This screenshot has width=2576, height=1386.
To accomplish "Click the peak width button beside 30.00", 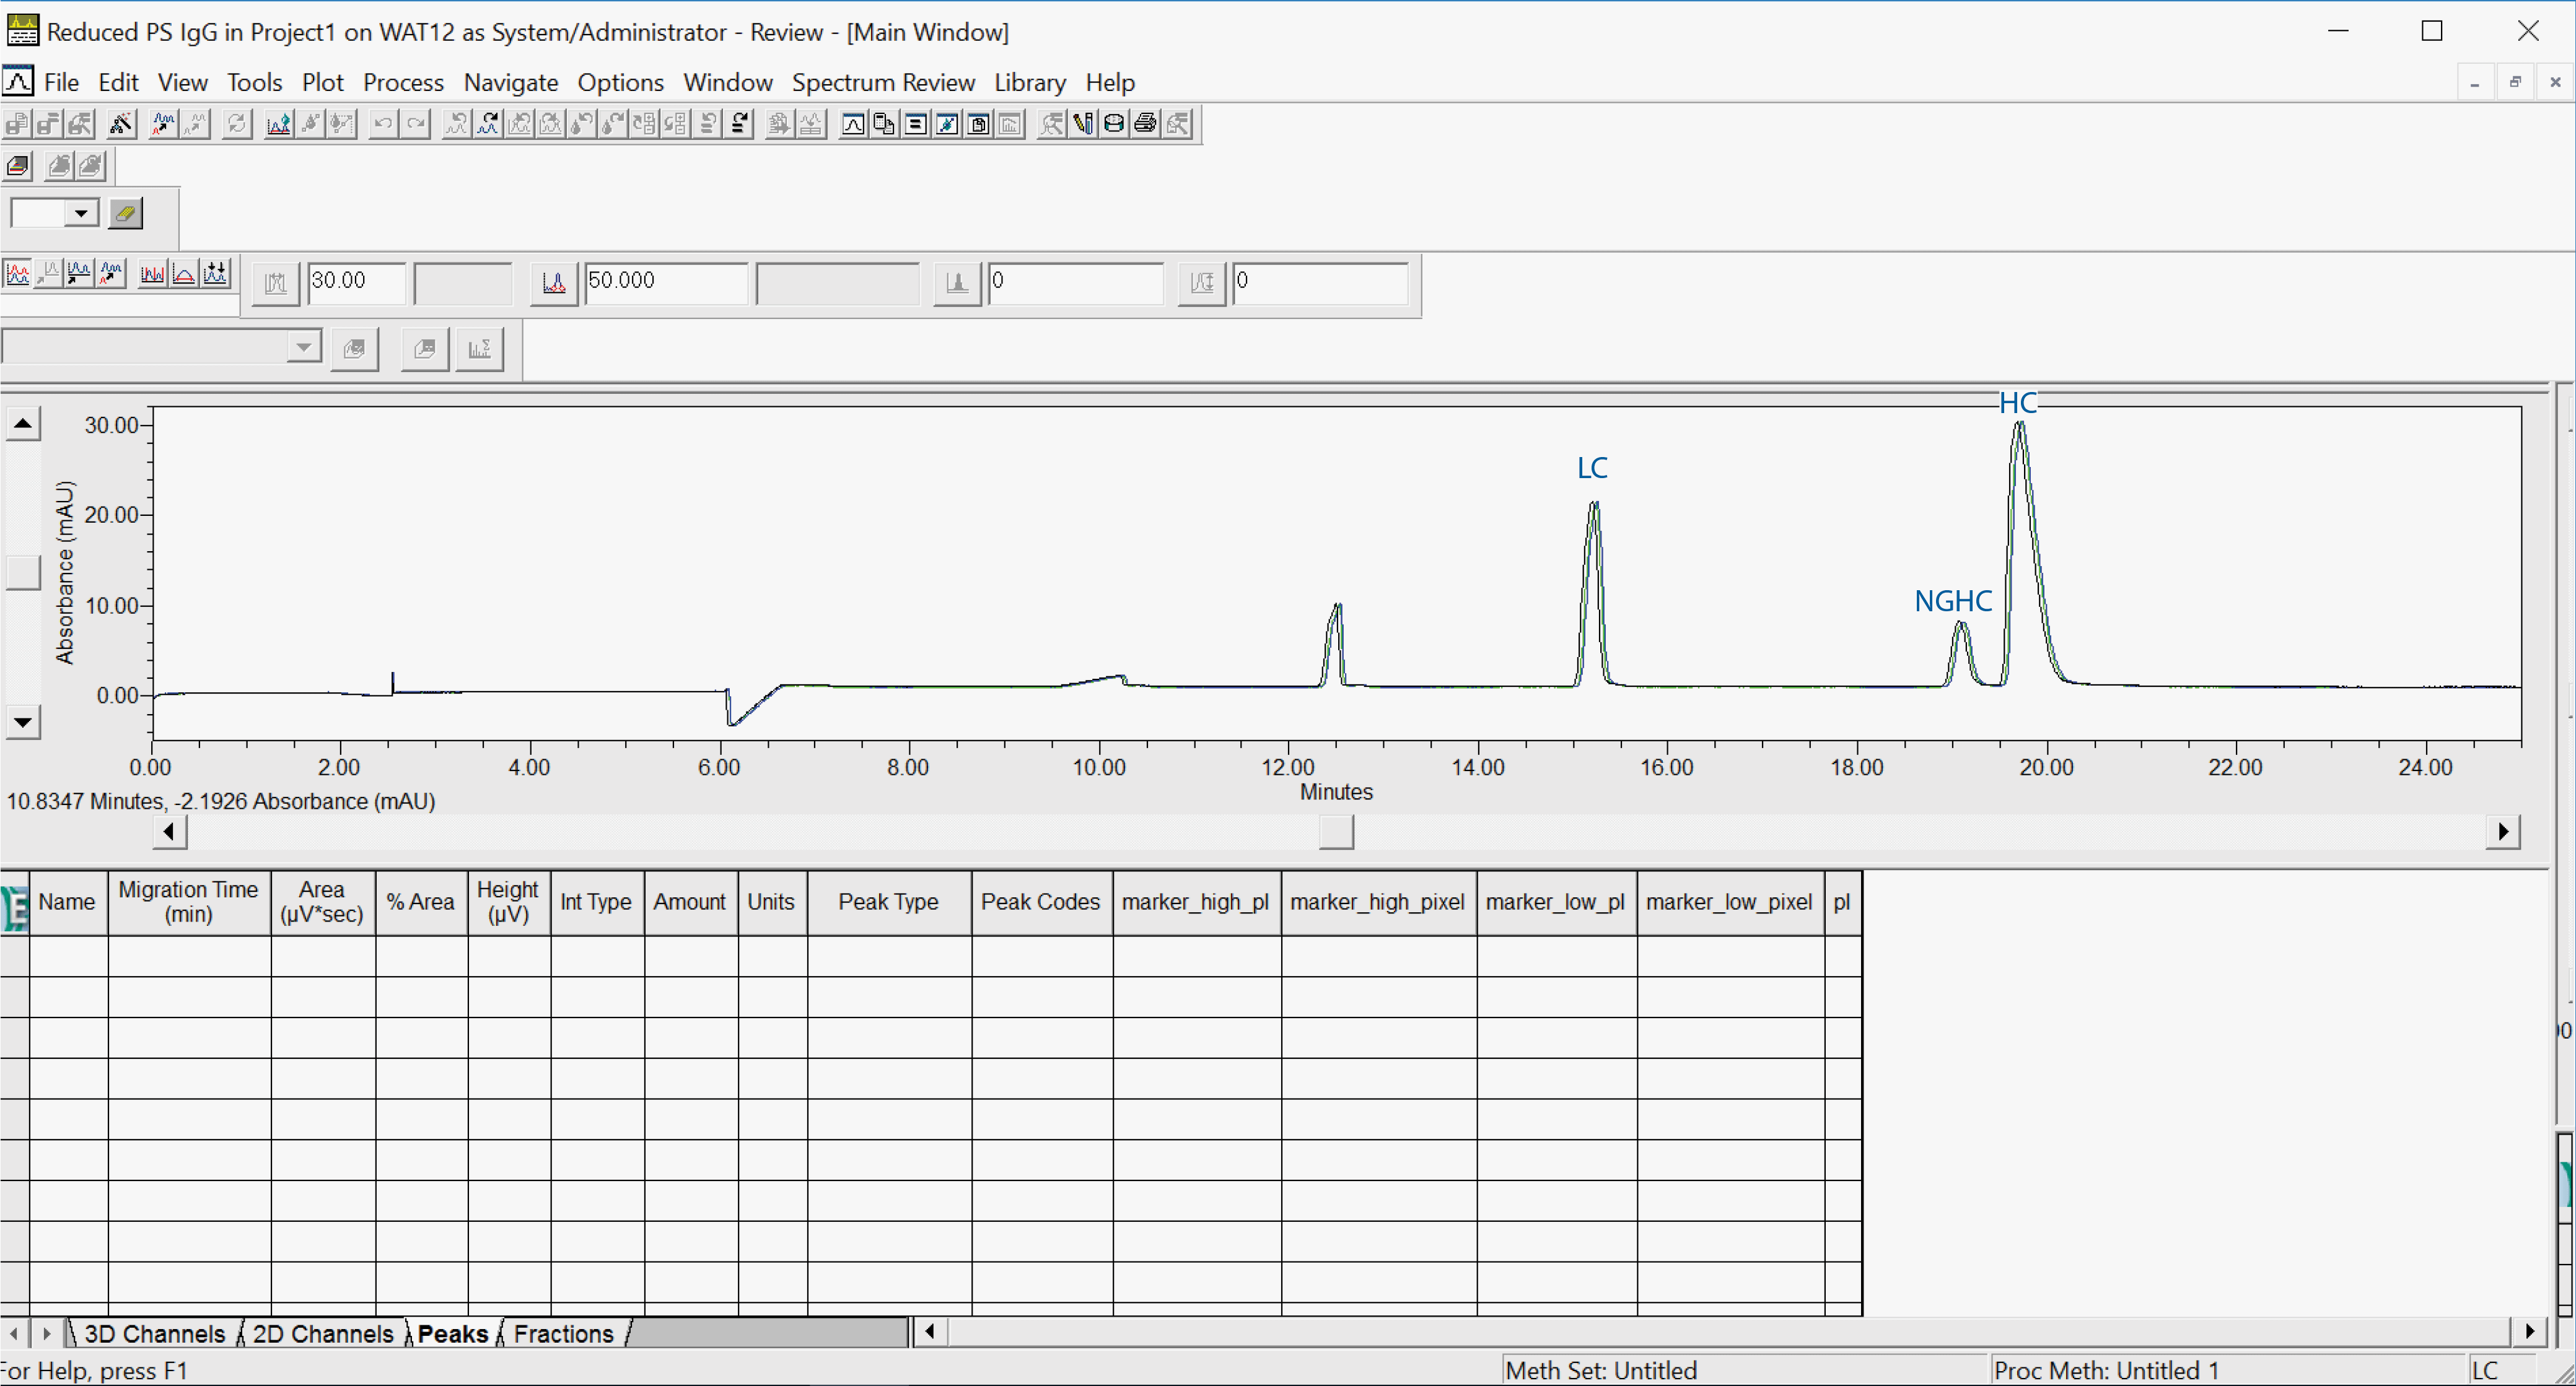I will pos(275,284).
